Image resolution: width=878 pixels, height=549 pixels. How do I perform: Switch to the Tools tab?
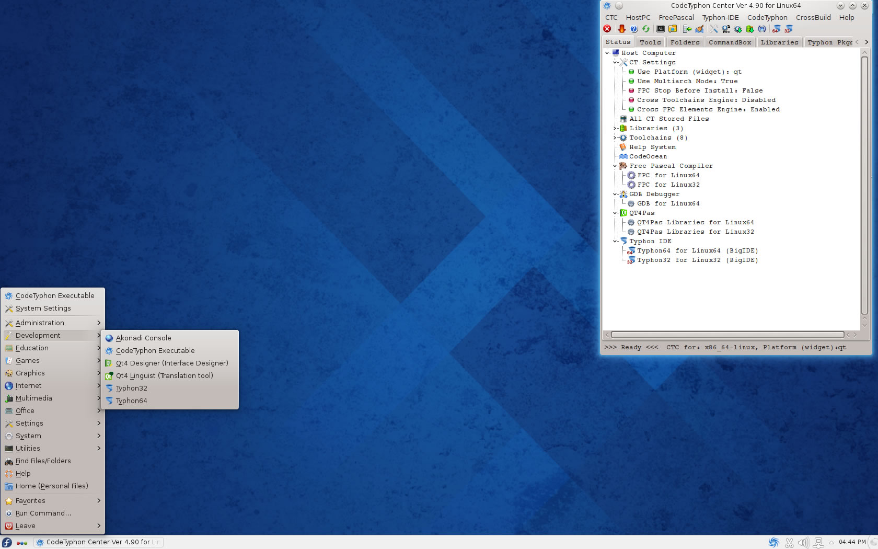coord(650,42)
